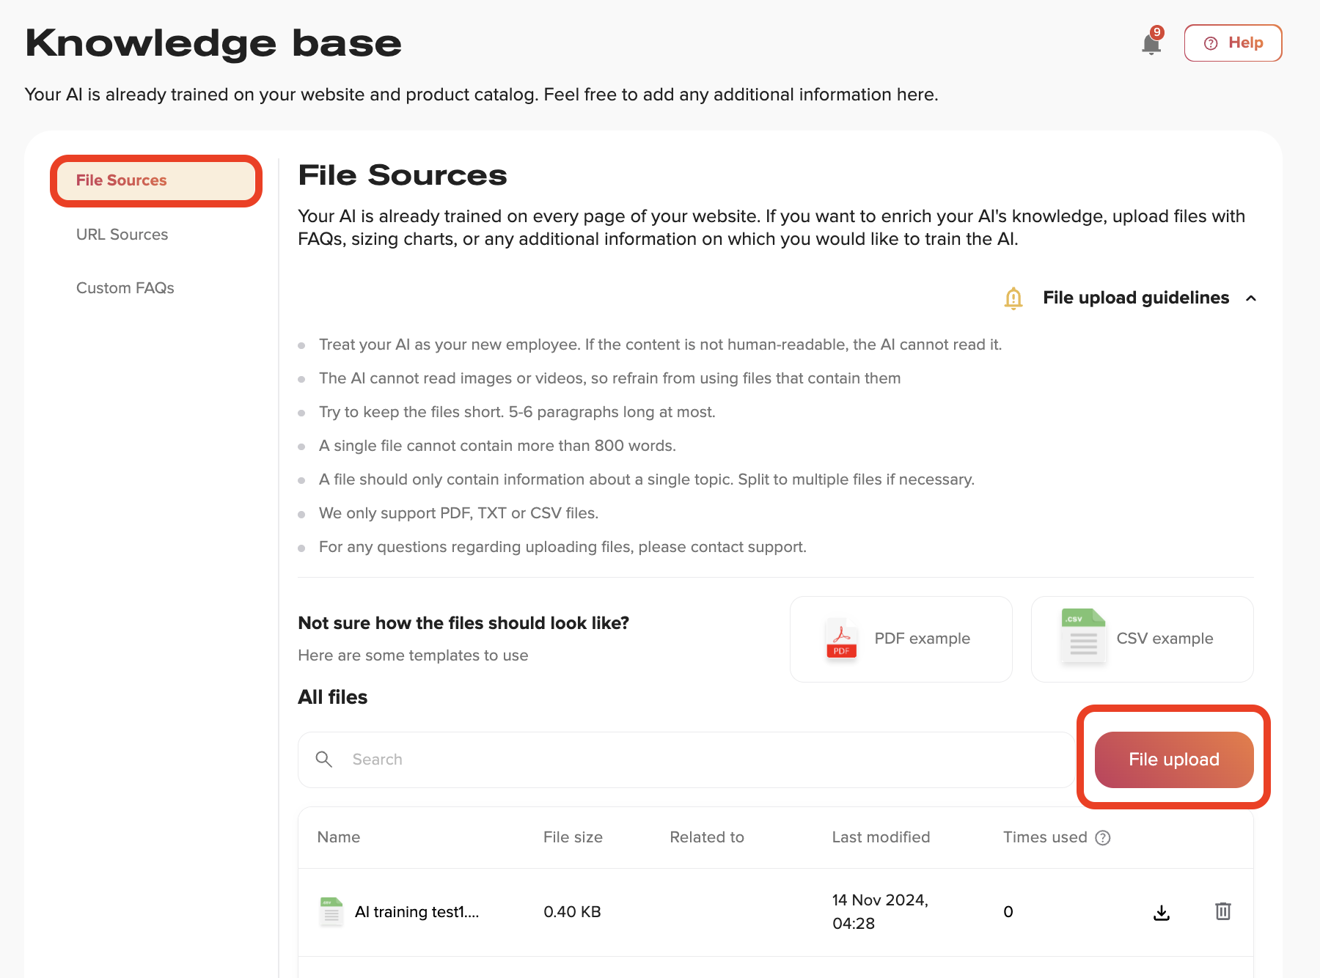Click the File upload guidelines heading
1320x978 pixels.
(1135, 298)
